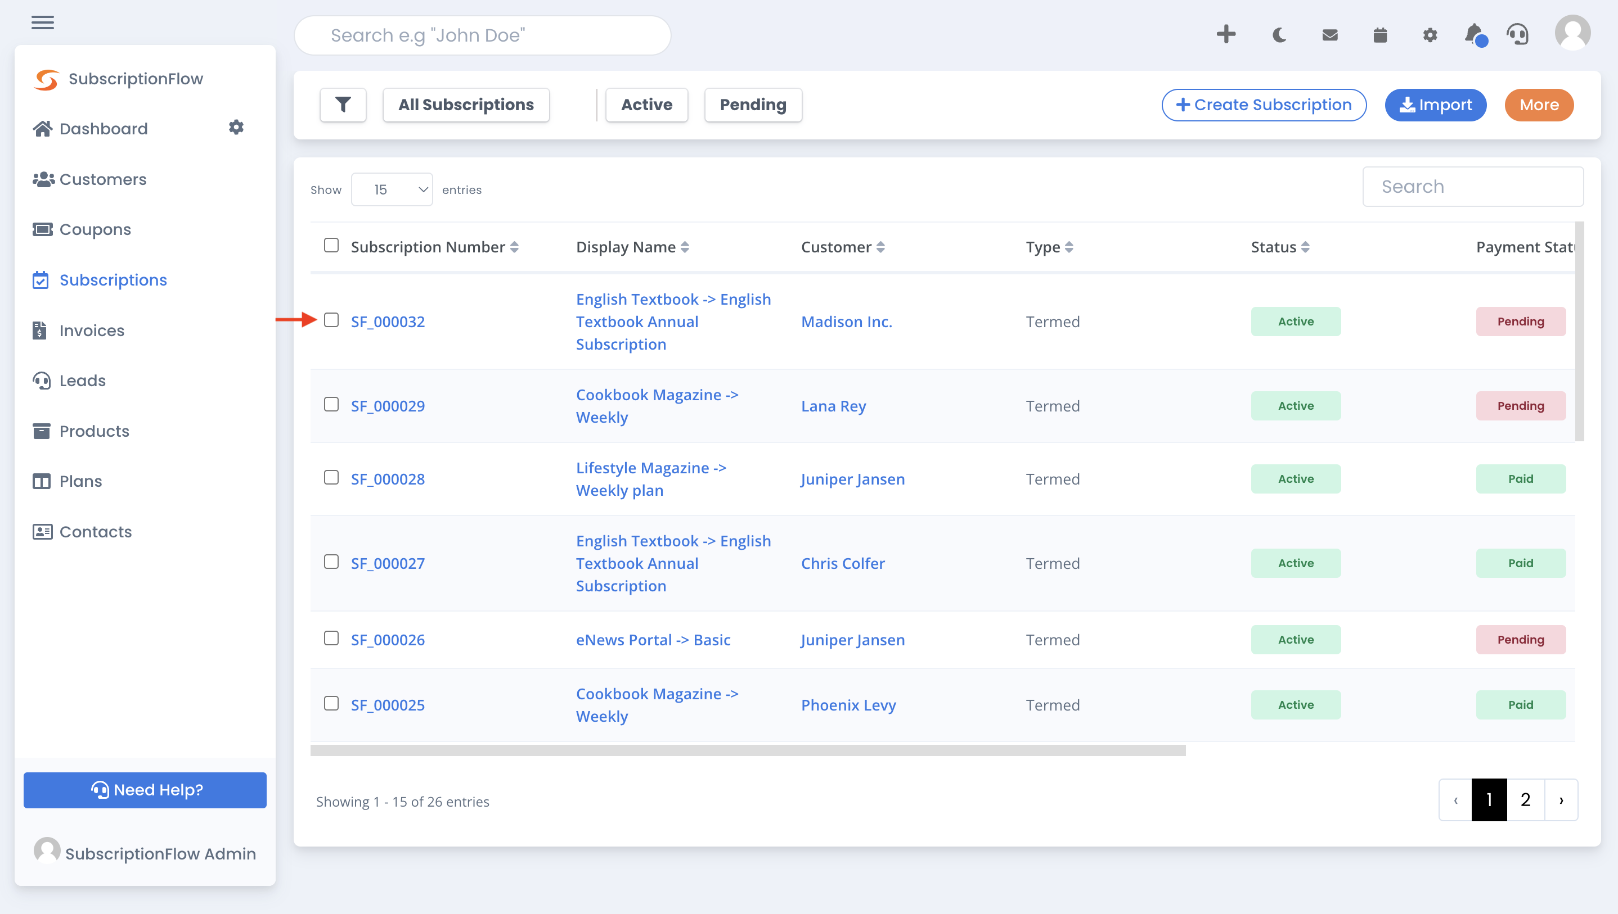This screenshot has width=1618, height=914.
Task: Go to page 2 of results
Action: pos(1525,799)
